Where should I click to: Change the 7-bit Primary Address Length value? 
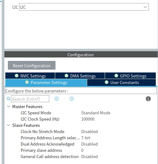click(86, 138)
